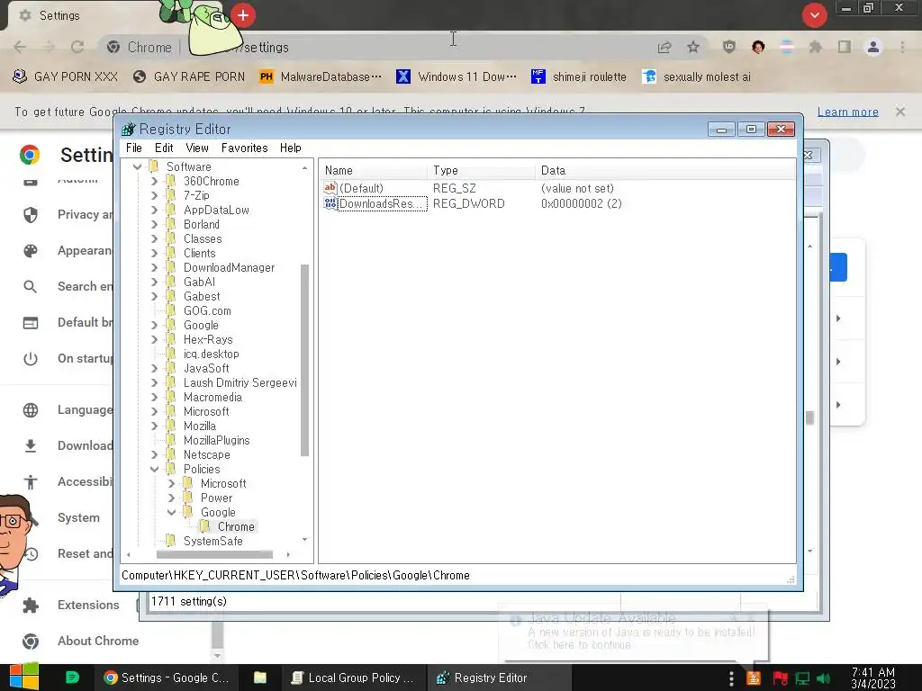The height and width of the screenshot is (691, 922).
Task: Click the Registry Editor title bar icon
Action: 128,130
